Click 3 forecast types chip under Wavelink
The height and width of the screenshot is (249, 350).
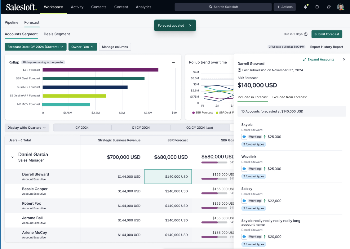click(x=254, y=176)
